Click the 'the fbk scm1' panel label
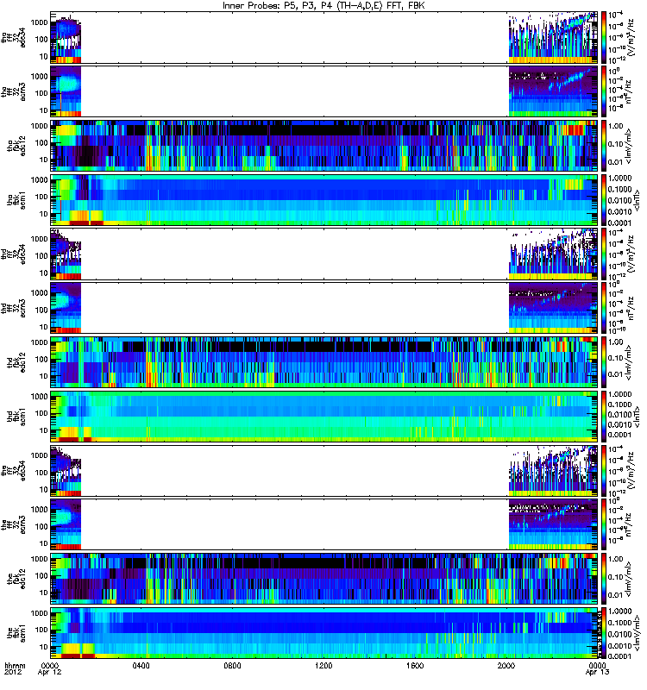The height and width of the screenshot is (690, 647). click(x=16, y=633)
